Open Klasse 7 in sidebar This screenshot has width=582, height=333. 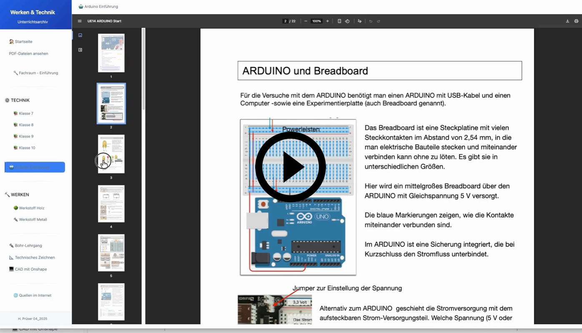point(26,113)
